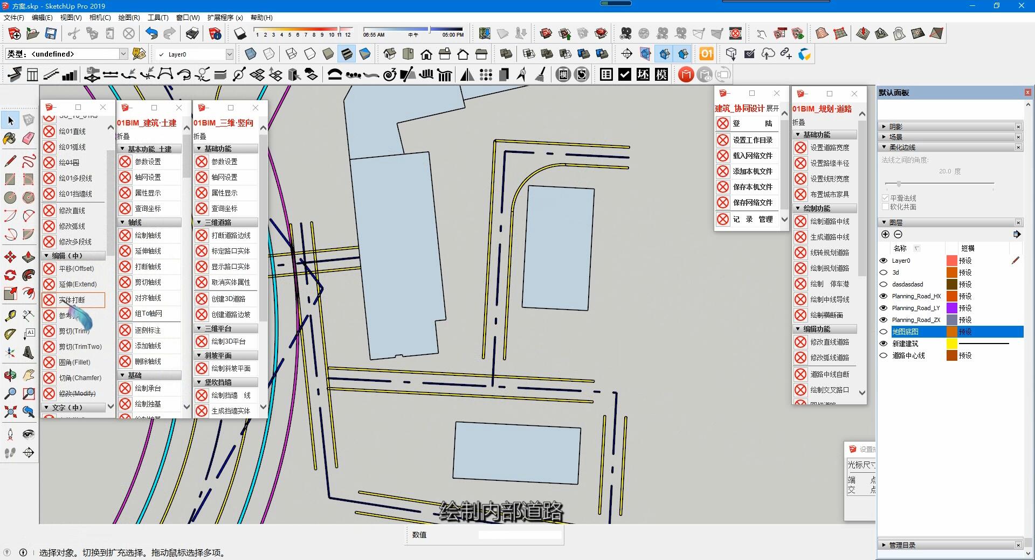This screenshot has height=560, width=1035.
Task: Activate the Push/Pull tool
Action: point(29,257)
